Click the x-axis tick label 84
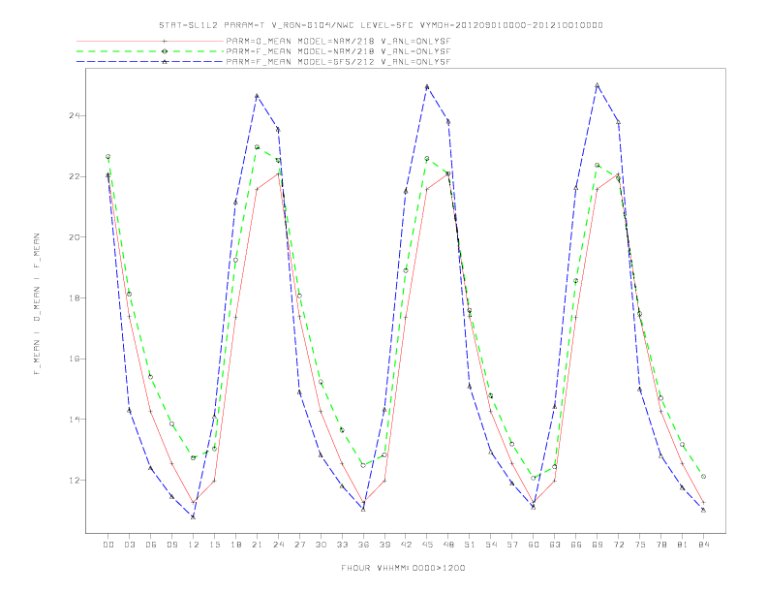This screenshot has width=767, height=593. point(703,545)
